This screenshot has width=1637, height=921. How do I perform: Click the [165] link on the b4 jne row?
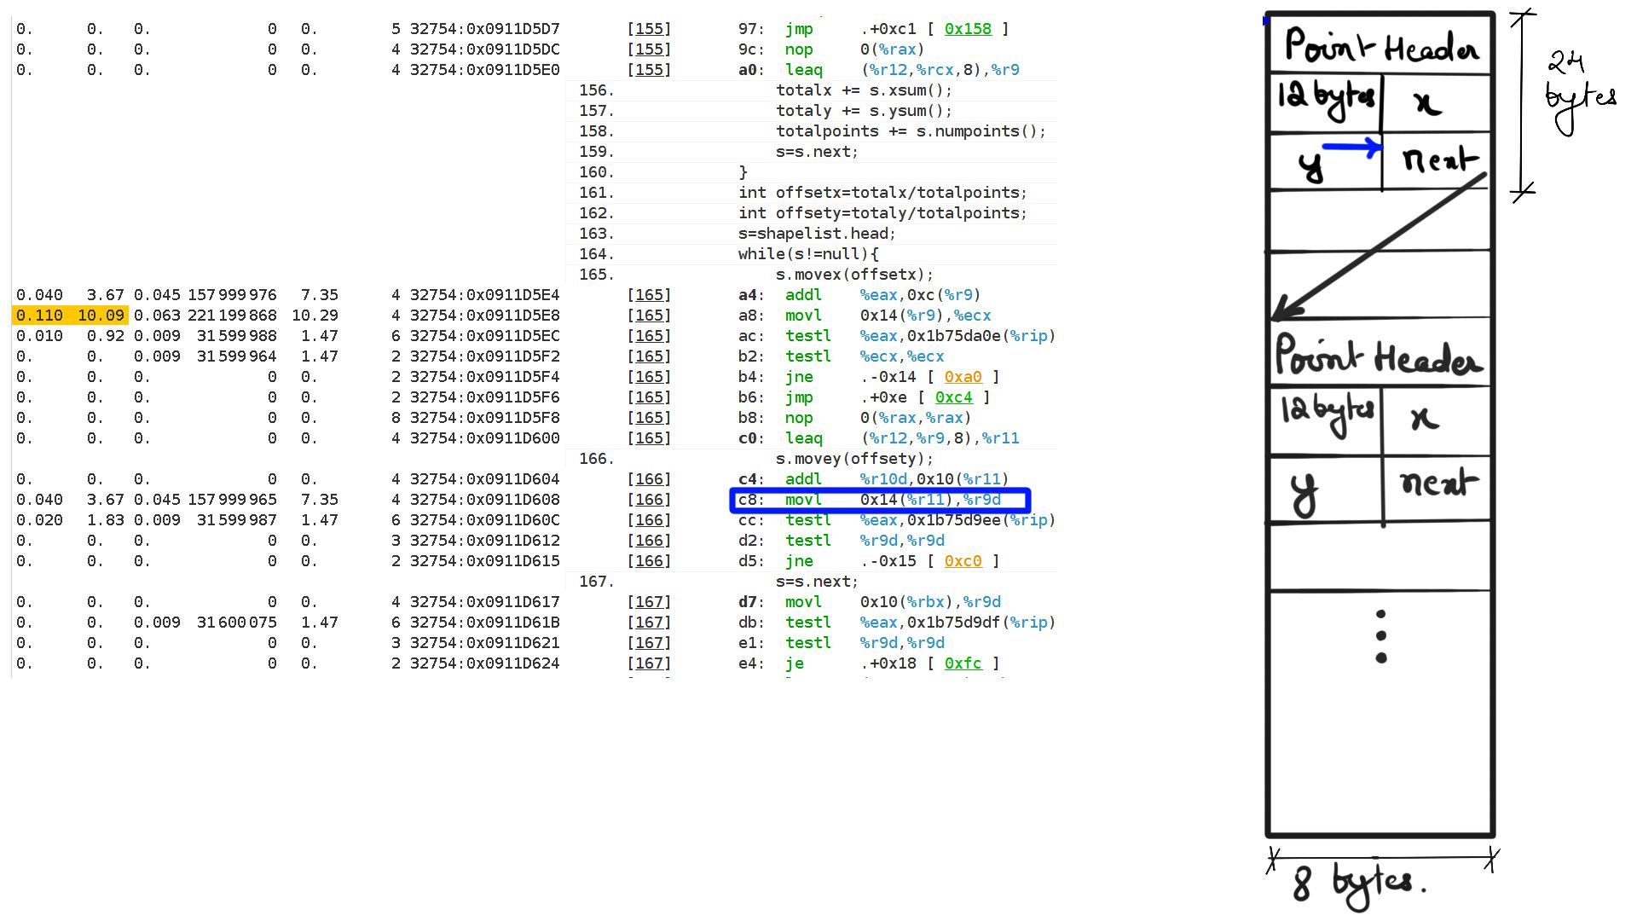(649, 377)
